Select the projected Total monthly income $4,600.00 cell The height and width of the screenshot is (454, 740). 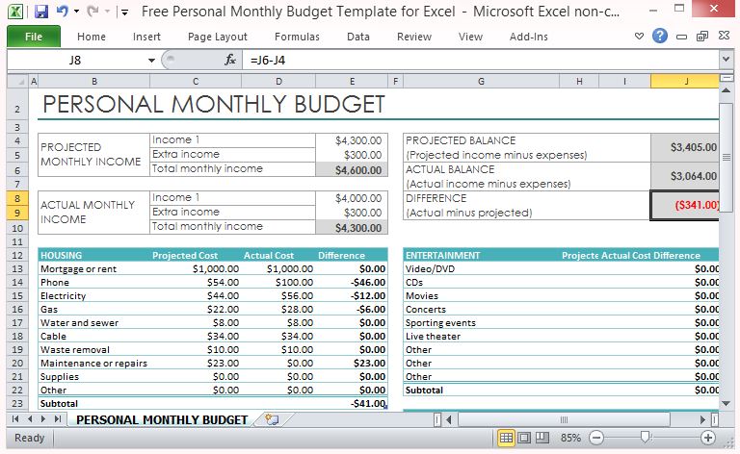pyautogui.click(x=352, y=170)
